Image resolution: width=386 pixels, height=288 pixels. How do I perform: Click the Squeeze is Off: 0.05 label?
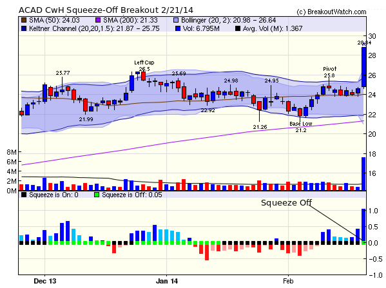[132, 195]
